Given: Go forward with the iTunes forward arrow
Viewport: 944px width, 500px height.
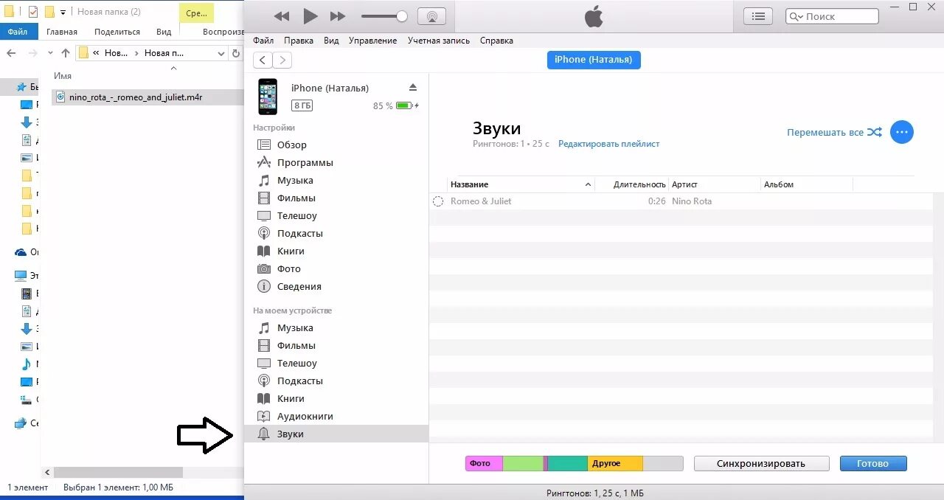Looking at the screenshot, I should (282, 60).
